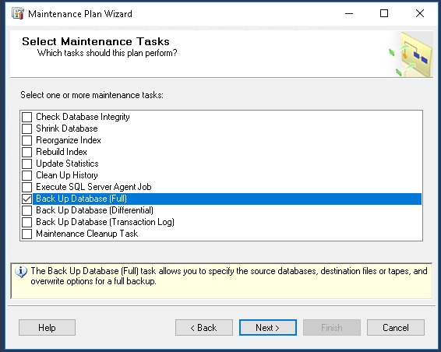
Task: Select the Clean Up History checkbox
Action: (x=27, y=175)
